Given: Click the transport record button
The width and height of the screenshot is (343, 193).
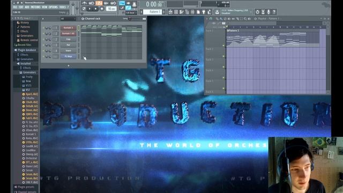Looking at the screenshot, I should [x=102, y=9].
